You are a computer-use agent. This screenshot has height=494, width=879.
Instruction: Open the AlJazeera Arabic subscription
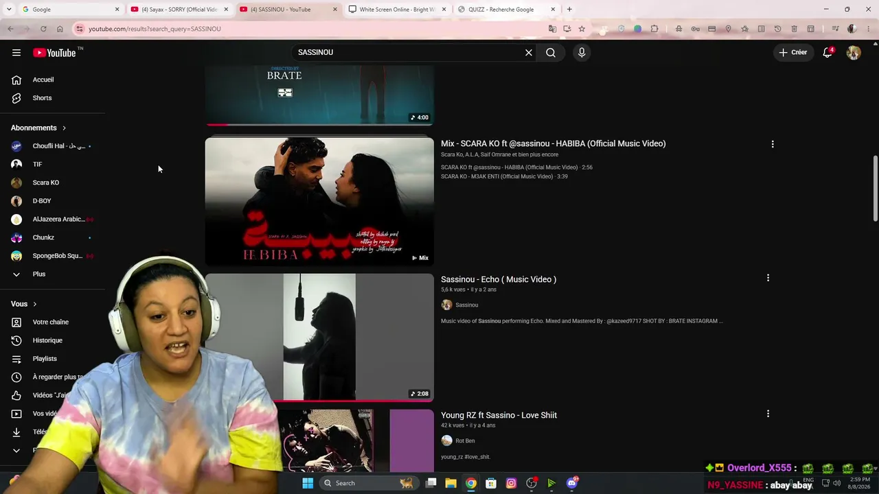[52, 219]
